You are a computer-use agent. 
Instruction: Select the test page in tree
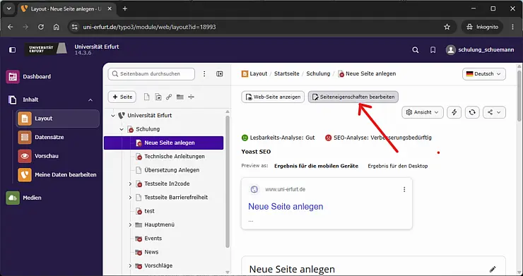click(x=149, y=211)
